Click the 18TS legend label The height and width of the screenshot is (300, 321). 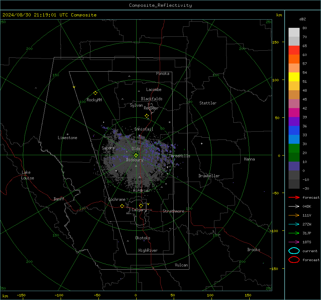pyautogui.click(x=307, y=242)
